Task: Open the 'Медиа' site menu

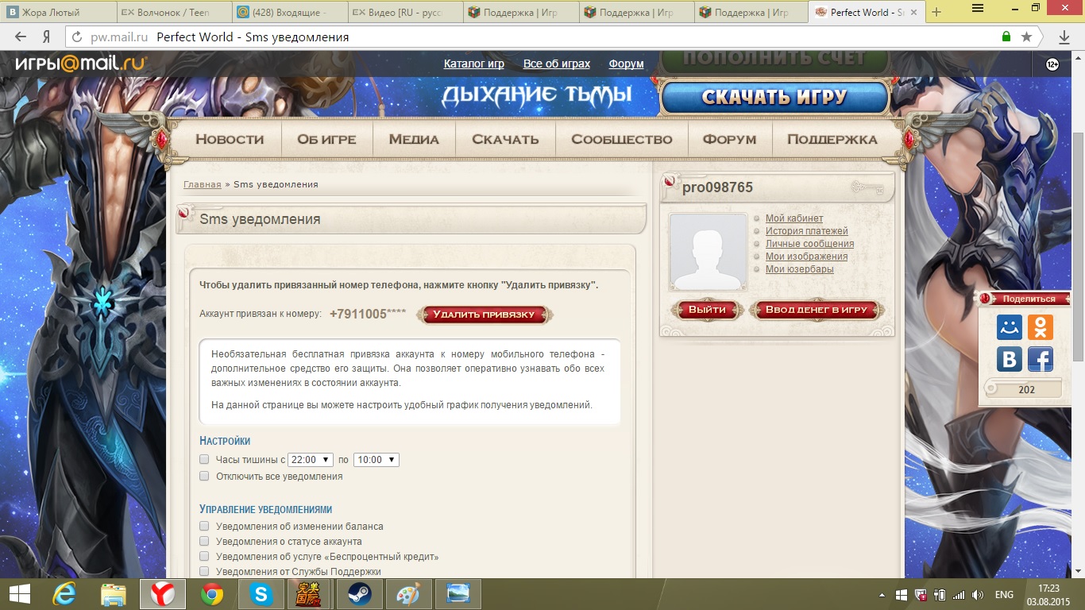Action: point(414,139)
